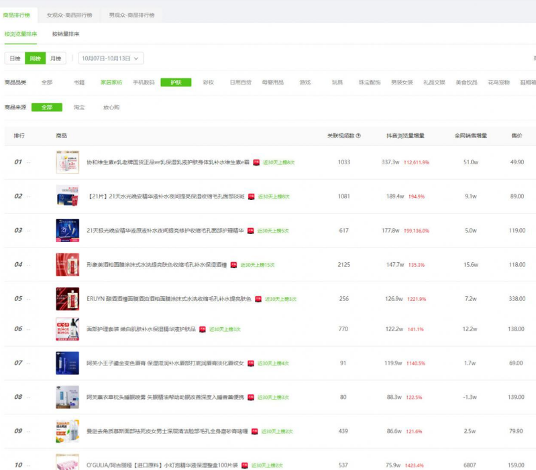Screen dimensions: 536x470
Task: Open the rank 03 blue essence thumbnail
Action: 67,230
